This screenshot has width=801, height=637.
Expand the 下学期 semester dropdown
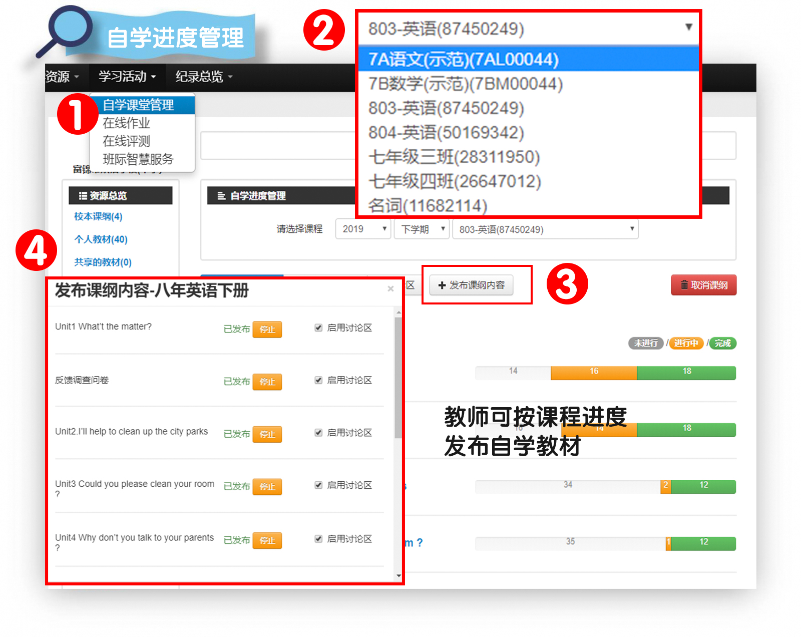[422, 229]
